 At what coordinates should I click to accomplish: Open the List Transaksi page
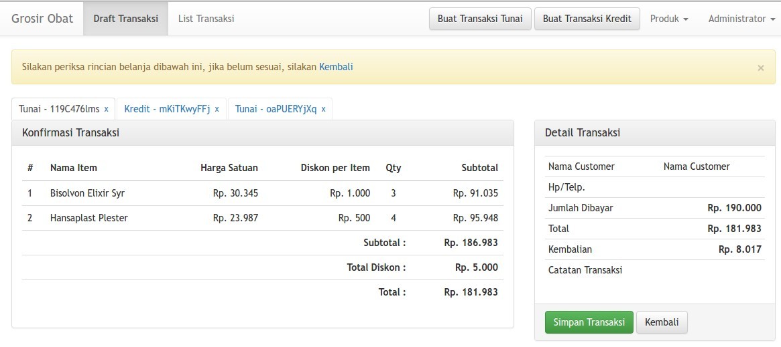206,19
